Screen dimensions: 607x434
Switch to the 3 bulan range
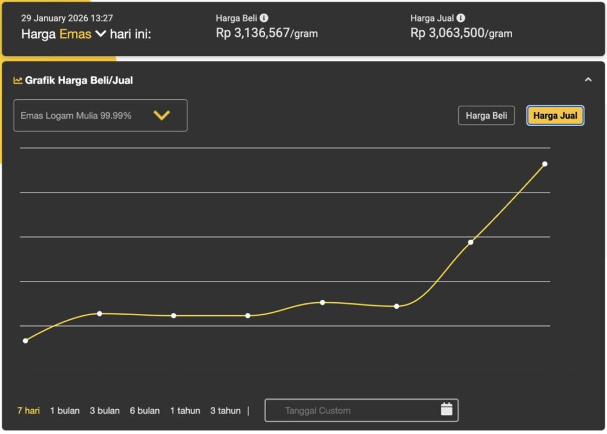104,410
